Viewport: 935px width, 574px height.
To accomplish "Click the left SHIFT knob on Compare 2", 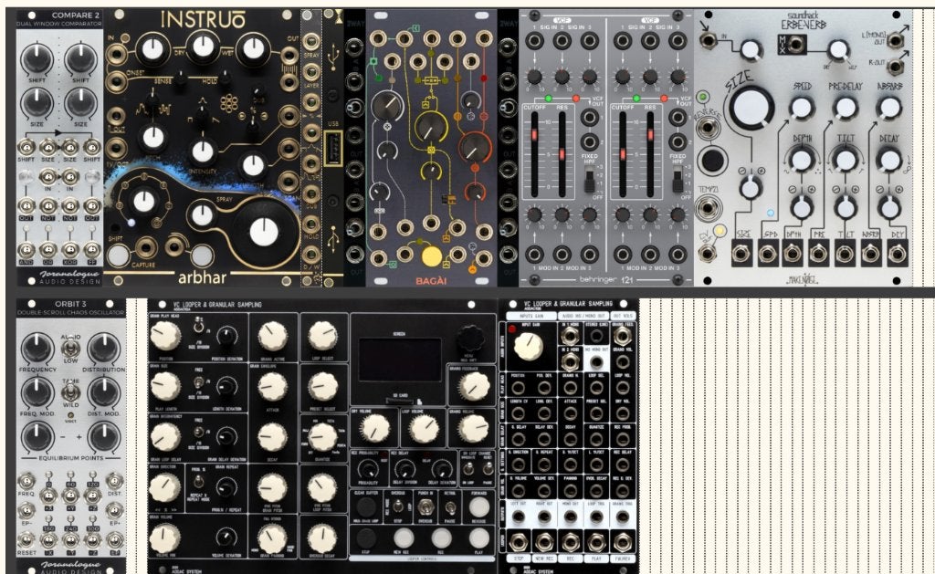I will 37,59.
